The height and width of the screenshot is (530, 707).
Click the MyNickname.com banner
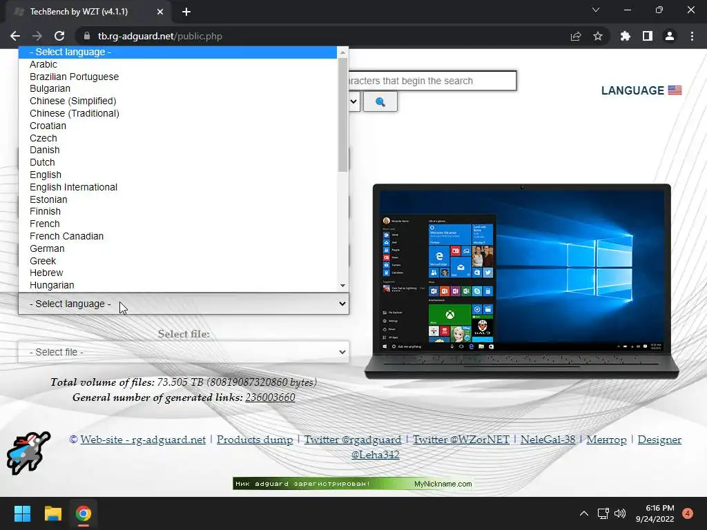(x=353, y=484)
